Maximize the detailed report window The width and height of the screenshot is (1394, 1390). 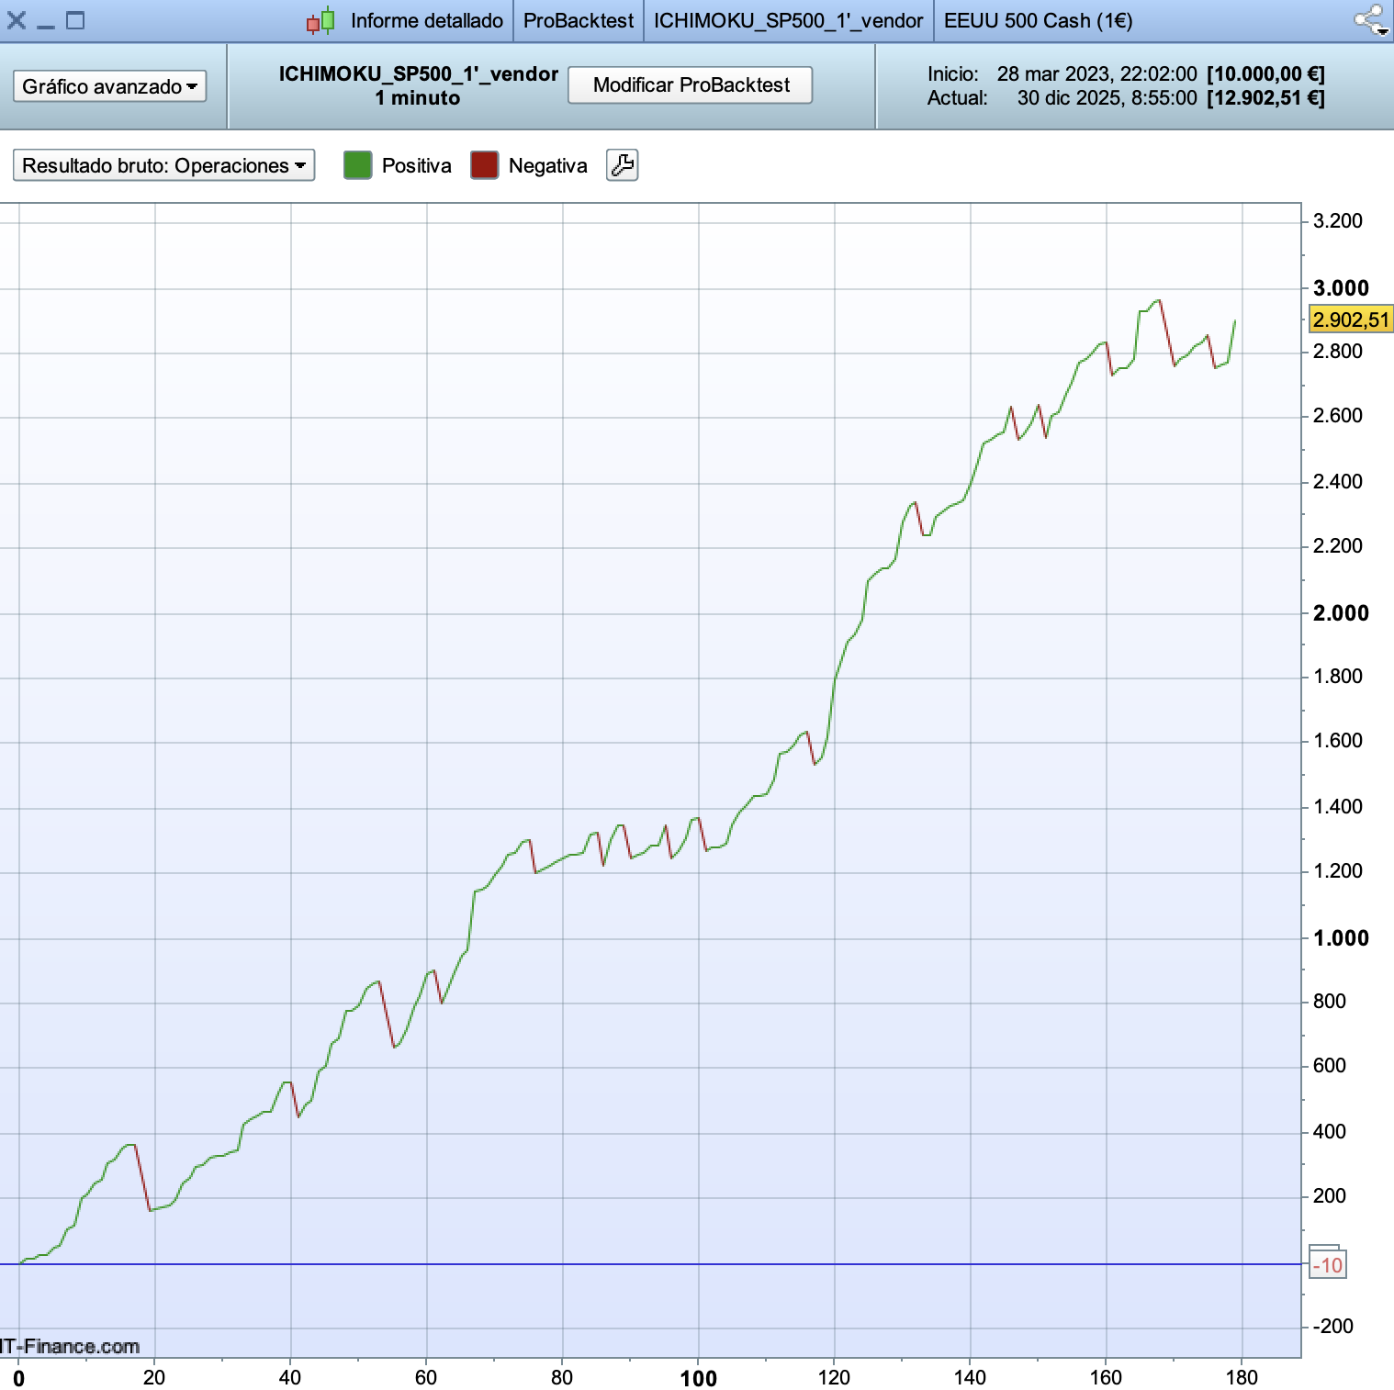coord(75,20)
